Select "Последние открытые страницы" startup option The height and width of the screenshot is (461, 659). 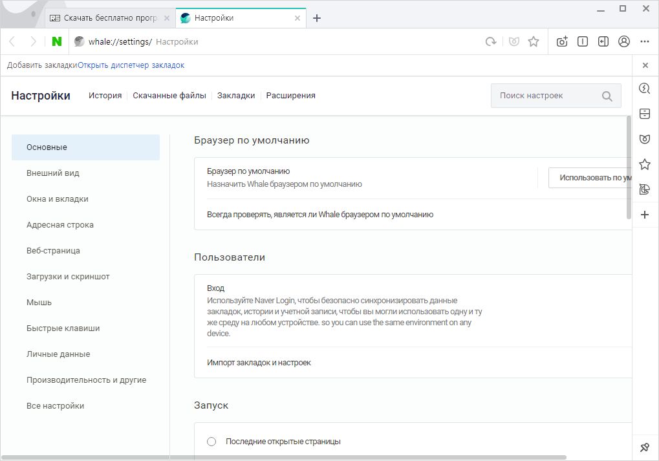(211, 442)
